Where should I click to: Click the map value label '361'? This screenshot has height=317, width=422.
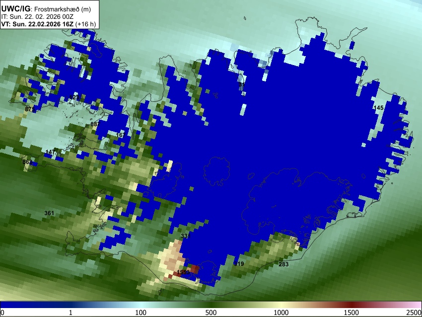(x=49, y=213)
